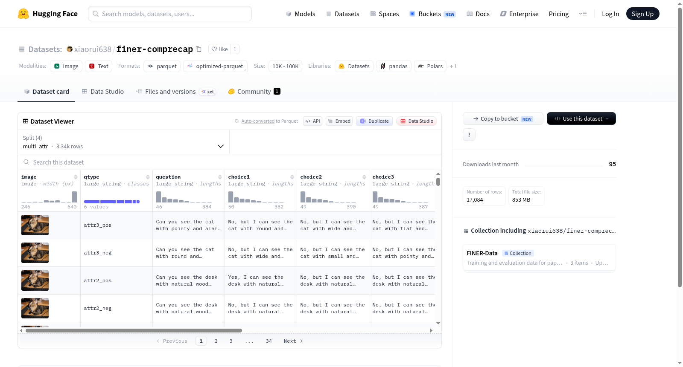Screen dimensions: 683x367
Task: Open the Data Studio tab
Action: pos(103,91)
